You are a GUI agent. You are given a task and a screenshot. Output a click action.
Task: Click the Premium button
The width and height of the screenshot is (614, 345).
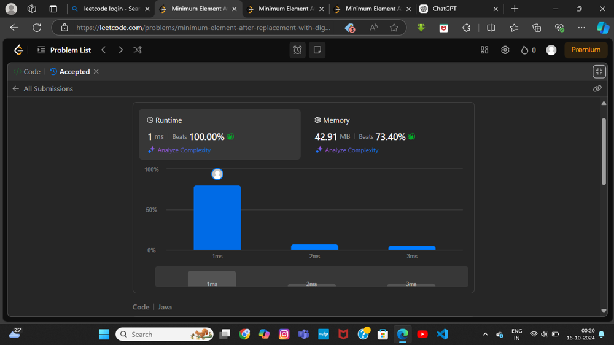click(586, 50)
